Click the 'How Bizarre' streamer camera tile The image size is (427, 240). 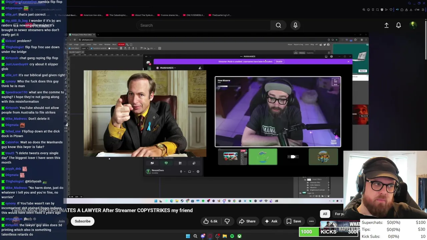[278, 112]
